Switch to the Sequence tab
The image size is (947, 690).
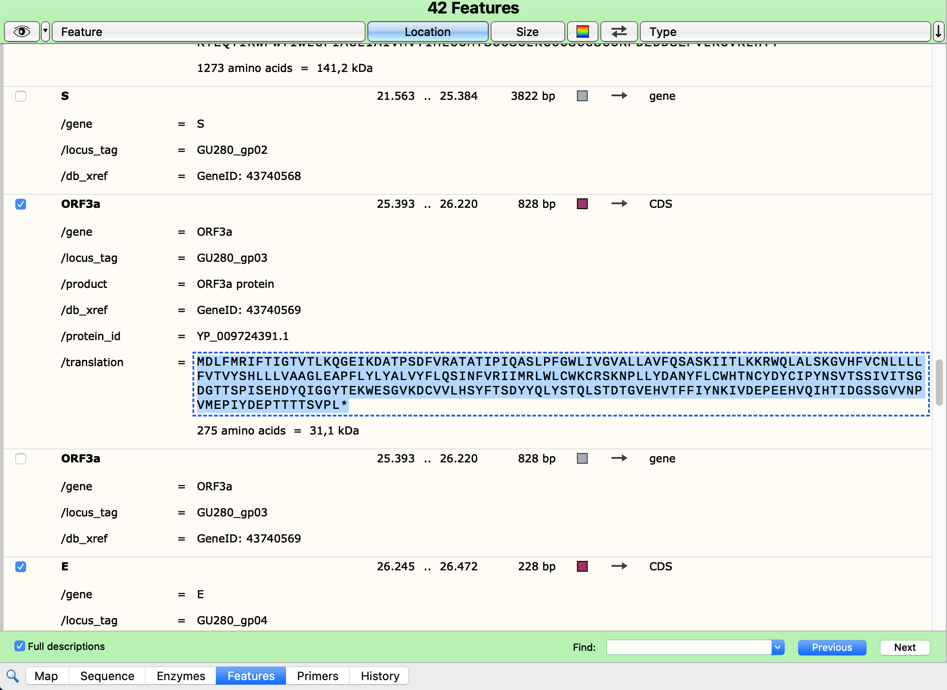[x=107, y=676]
